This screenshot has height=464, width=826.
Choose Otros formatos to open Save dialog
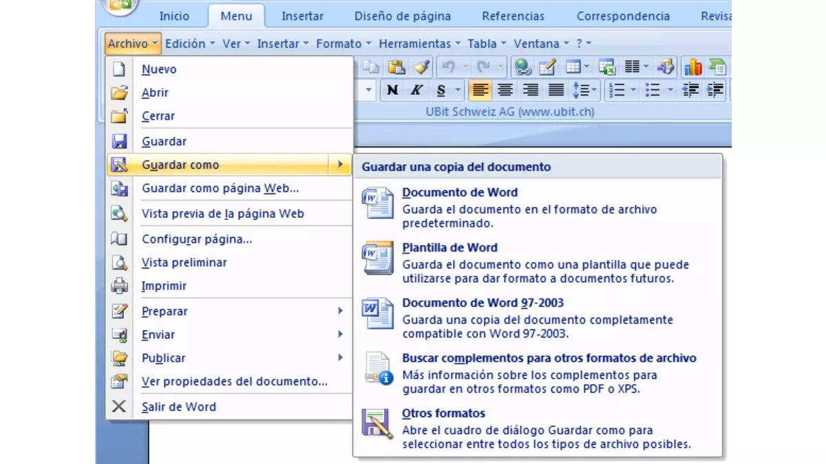(x=444, y=413)
